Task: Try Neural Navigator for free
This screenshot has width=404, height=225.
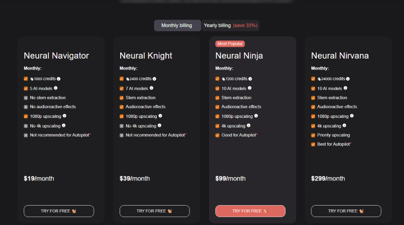Action: click(x=59, y=211)
